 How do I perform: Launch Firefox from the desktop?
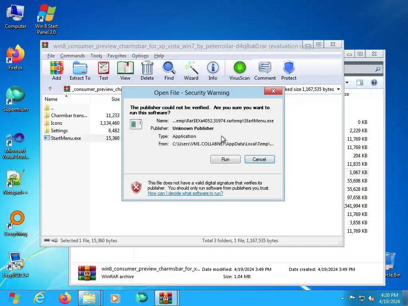(16, 57)
